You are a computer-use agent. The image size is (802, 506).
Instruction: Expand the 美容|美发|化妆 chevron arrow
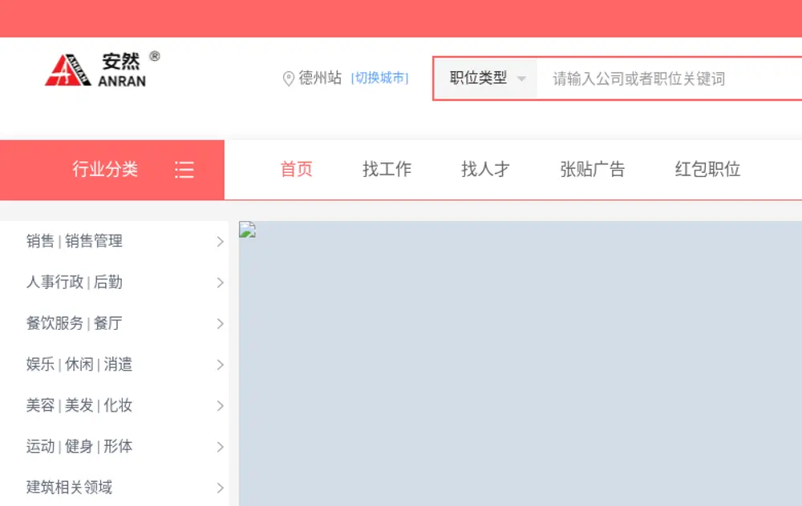click(220, 406)
